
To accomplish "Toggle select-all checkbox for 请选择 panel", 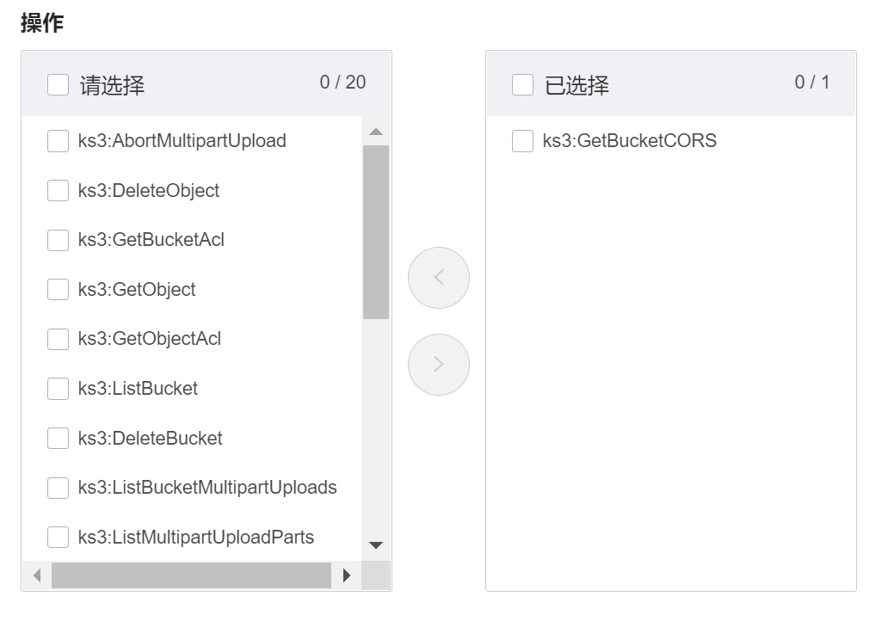I will [58, 84].
